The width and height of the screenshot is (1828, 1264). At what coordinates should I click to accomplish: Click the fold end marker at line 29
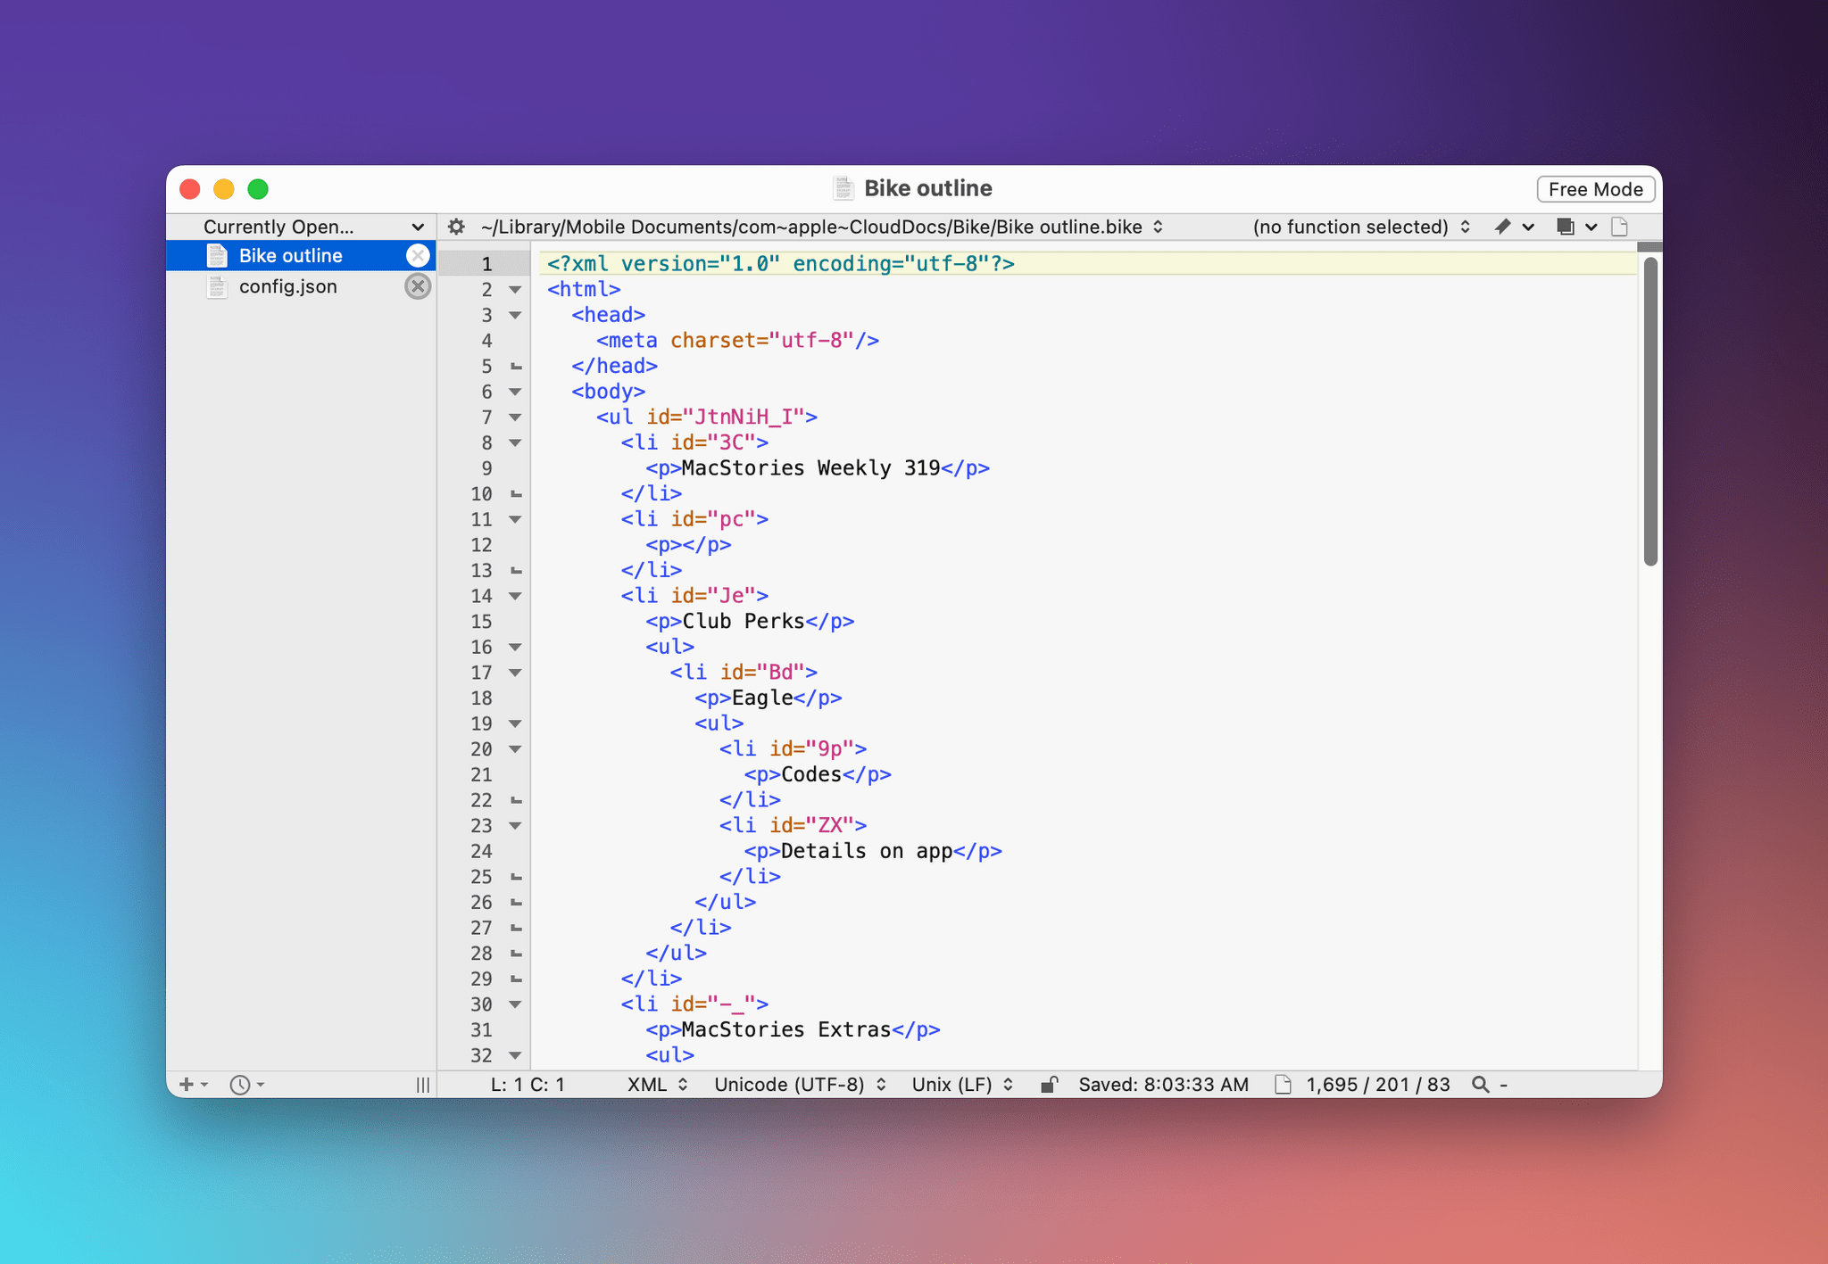(x=516, y=979)
